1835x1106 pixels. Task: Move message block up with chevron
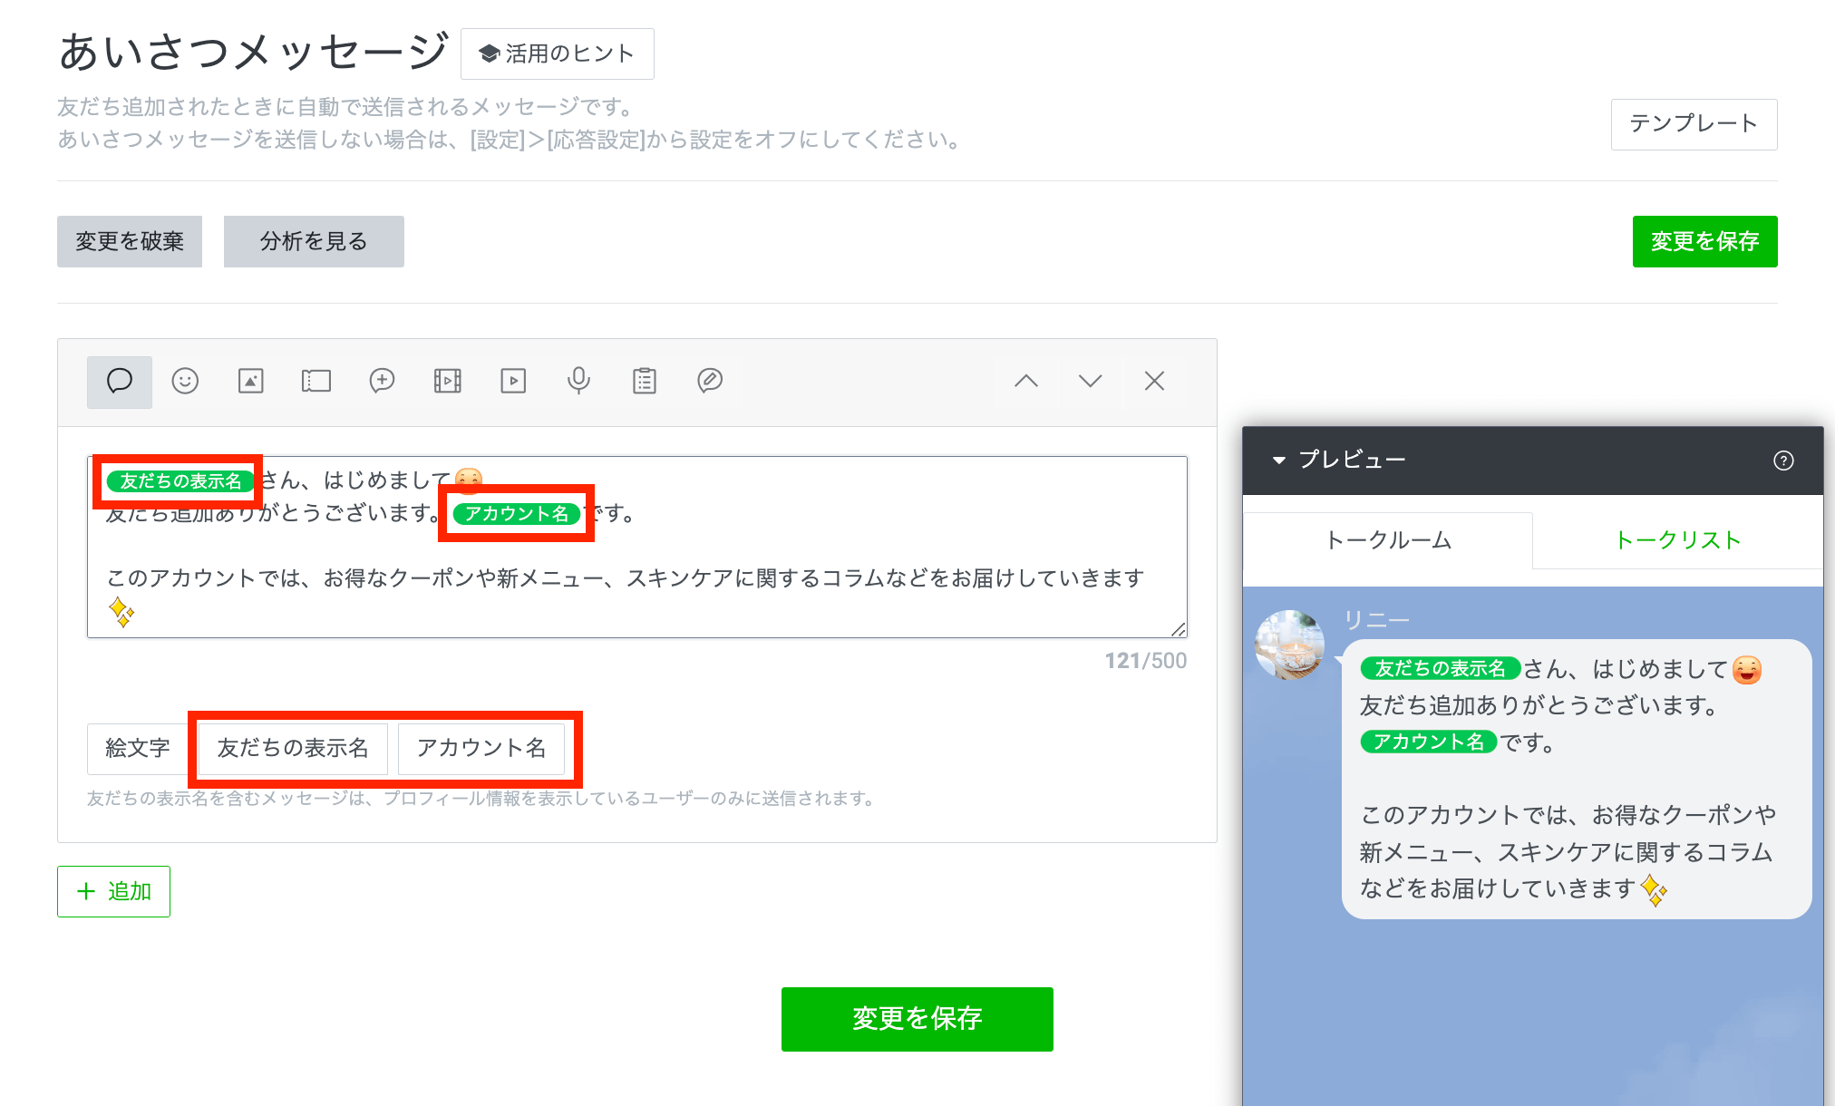(x=1025, y=382)
